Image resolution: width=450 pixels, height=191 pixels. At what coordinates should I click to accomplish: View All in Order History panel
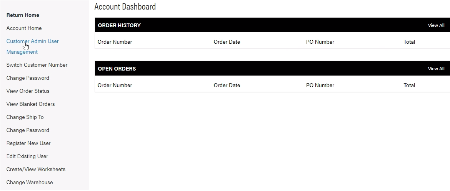click(x=436, y=25)
